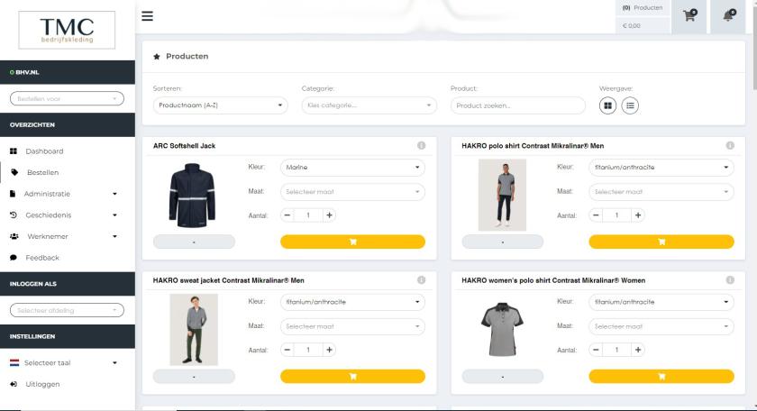This screenshot has height=411, width=757.
Task: Show info for HAKRO sweat jacket Men
Action: click(422, 280)
